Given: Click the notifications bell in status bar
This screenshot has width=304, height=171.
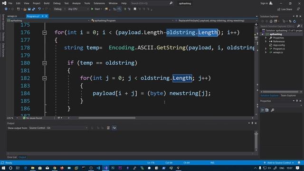Looking at the screenshot, I should click(299, 162).
